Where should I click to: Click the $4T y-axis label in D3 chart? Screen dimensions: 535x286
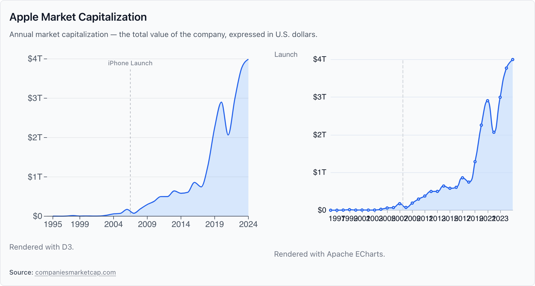(35, 59)
